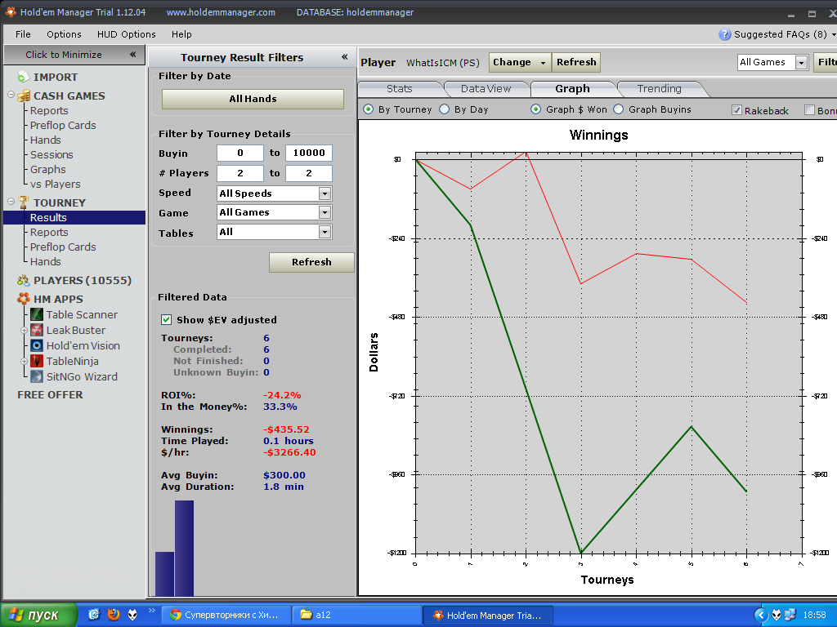Open Windows Start button
837x627 pixels.
click(x=38, y=616)
